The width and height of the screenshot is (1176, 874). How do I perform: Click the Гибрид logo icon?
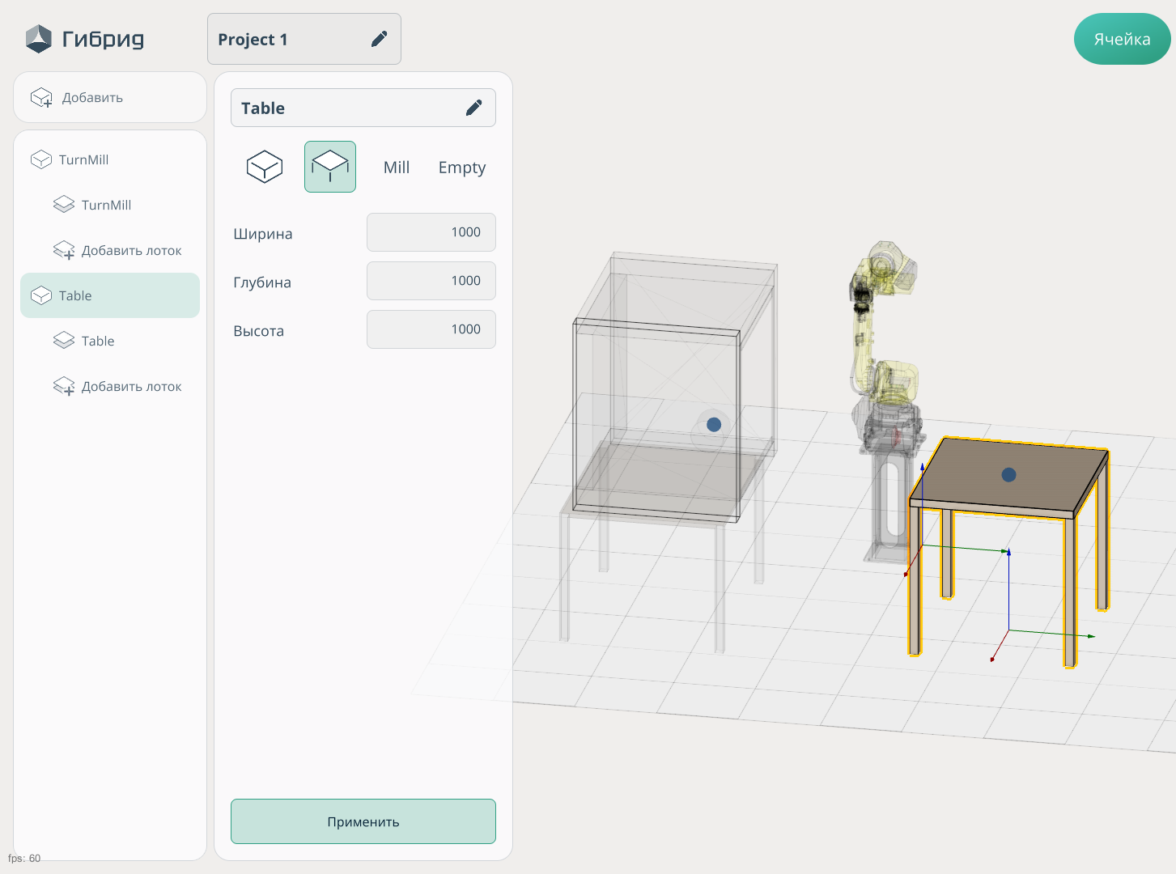point(39,39)
